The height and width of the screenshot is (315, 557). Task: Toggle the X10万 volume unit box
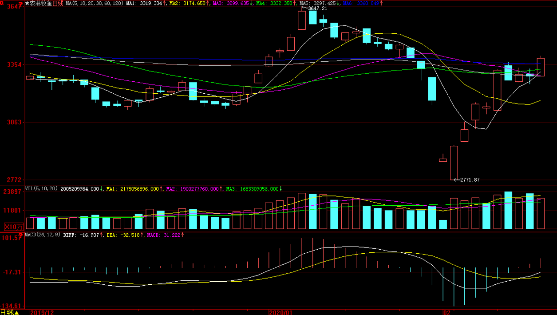(x=13, y=227)
